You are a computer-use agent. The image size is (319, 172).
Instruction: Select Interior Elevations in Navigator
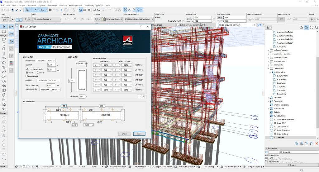(281, 105)
